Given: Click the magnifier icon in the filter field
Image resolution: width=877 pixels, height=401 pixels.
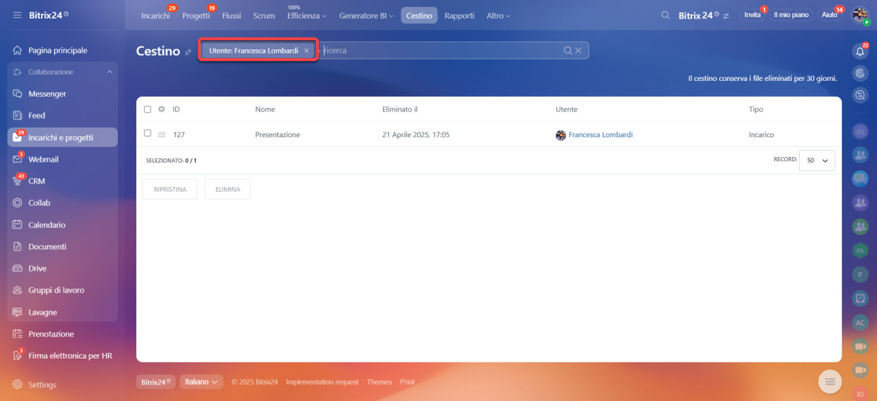Looking at the screenshot, I should point(567,50).
